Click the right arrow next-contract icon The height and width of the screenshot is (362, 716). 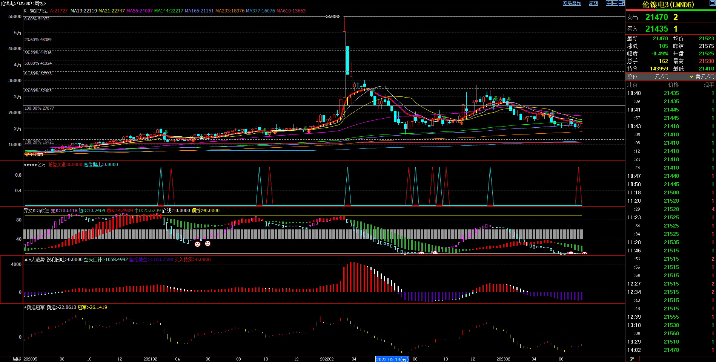tap(615, 3)
